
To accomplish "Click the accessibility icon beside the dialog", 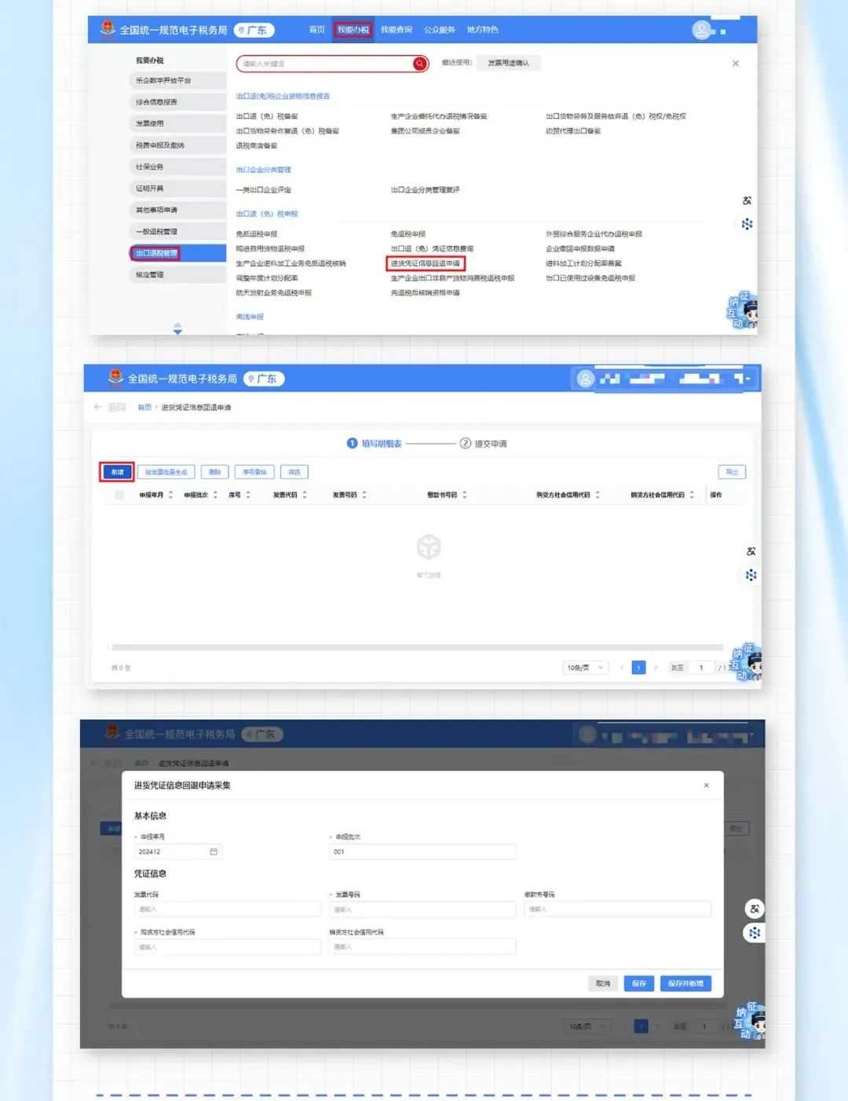I will pos(755,909).
